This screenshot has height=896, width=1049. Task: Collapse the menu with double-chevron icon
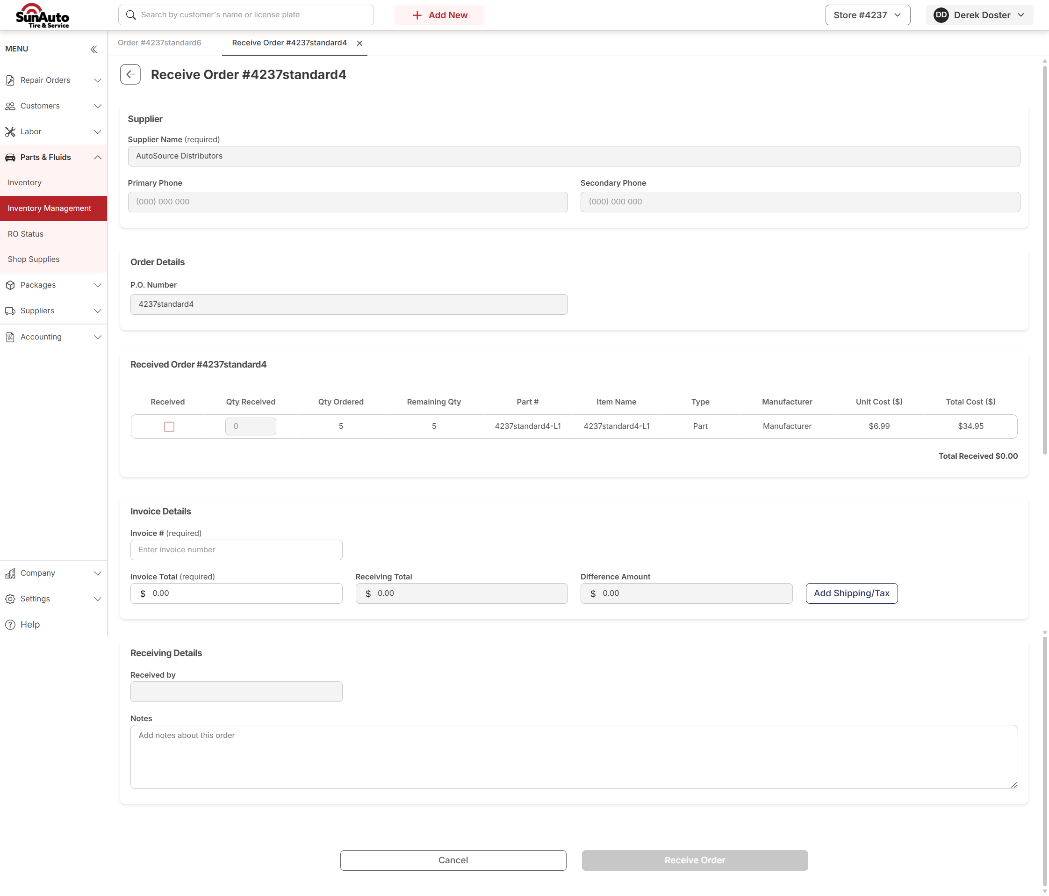[x=93, y=49]
